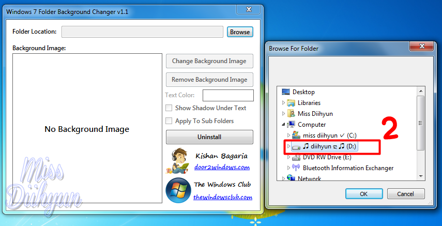This screenshot has height=226, width=442.
Task: Click the D: hard drive icon
Action: pos(296,147)
